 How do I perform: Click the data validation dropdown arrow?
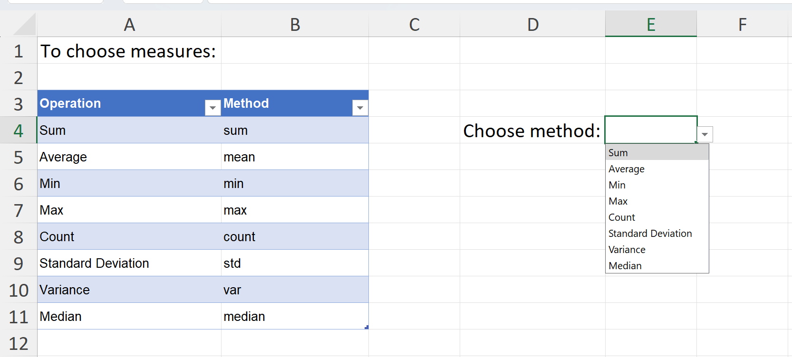pyautogui.click(x=705, y=134)
